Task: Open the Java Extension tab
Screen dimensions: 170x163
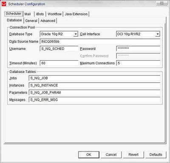Action: pos(76,14)
